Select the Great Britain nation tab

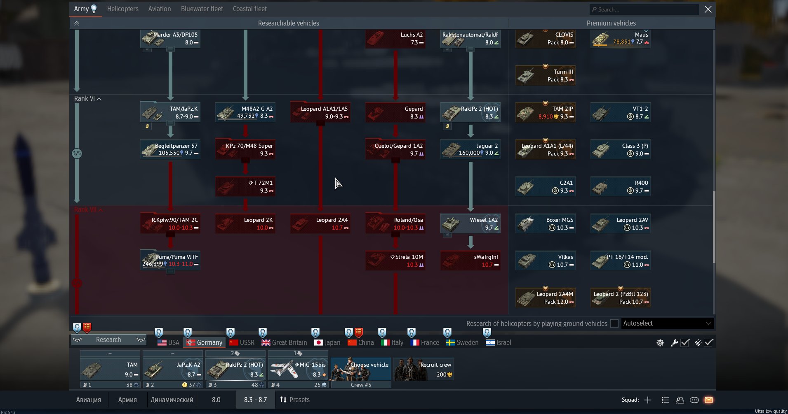point(285,342)
